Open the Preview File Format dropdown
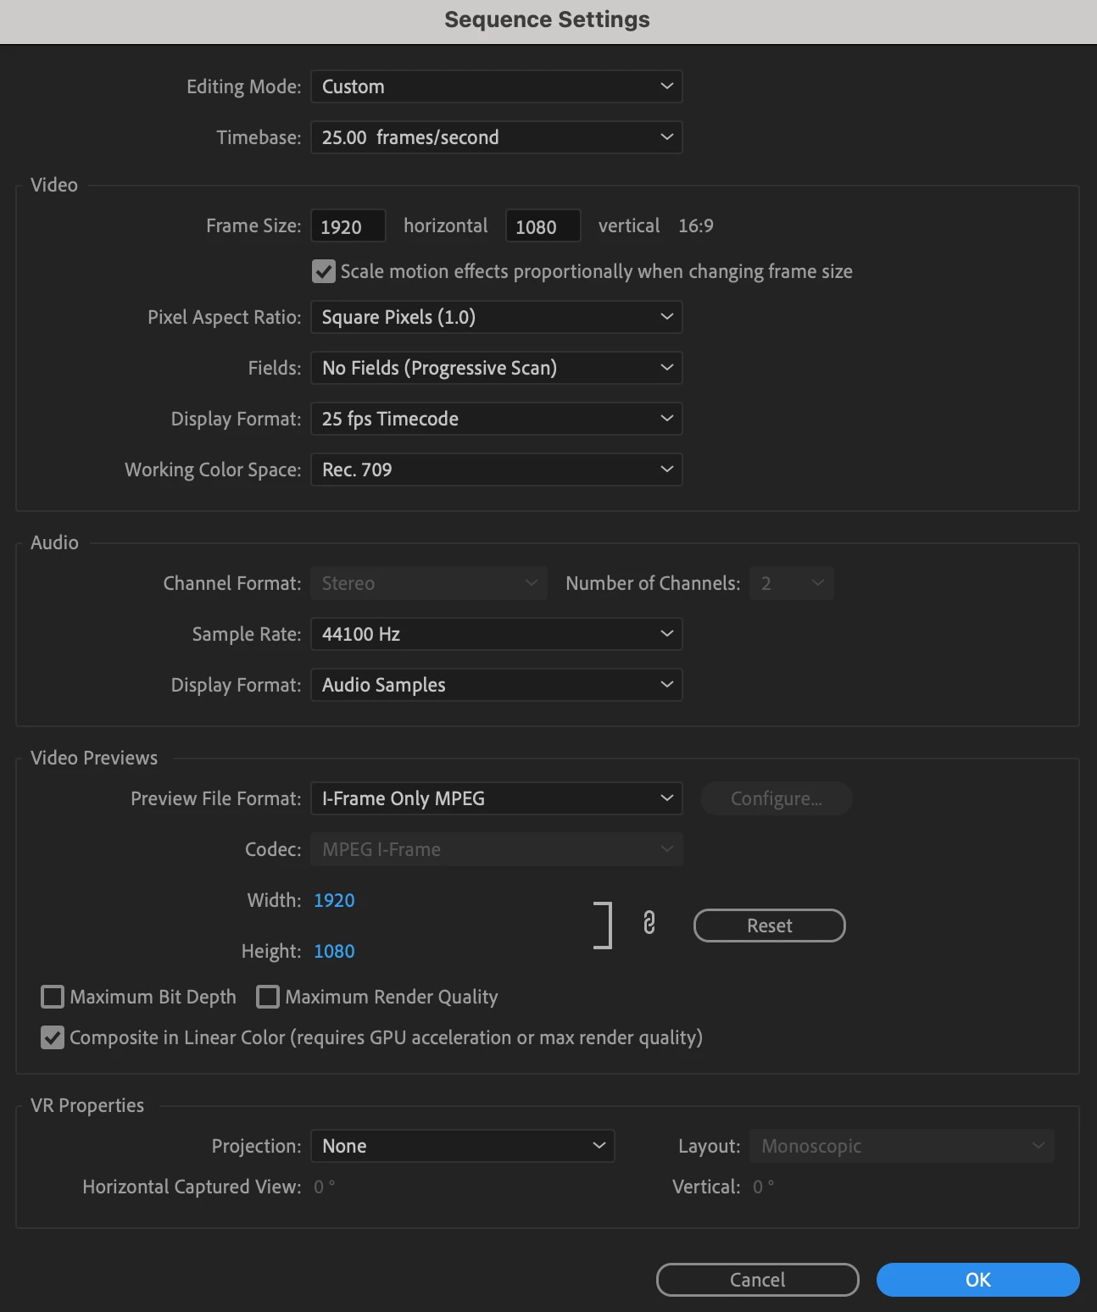Viewport: 1097px width, 1312px height. click(497, 798)
